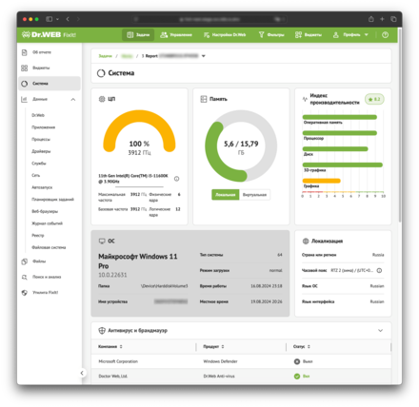
Task: Click the browser address bar
Action: [209, 19]
